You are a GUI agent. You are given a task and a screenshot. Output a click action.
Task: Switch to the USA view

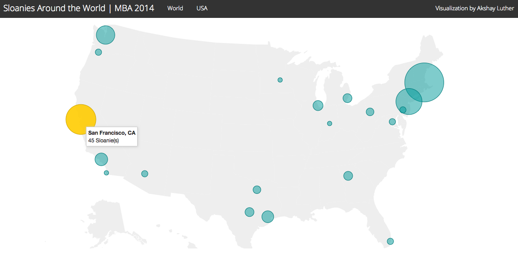pos(202,8)
